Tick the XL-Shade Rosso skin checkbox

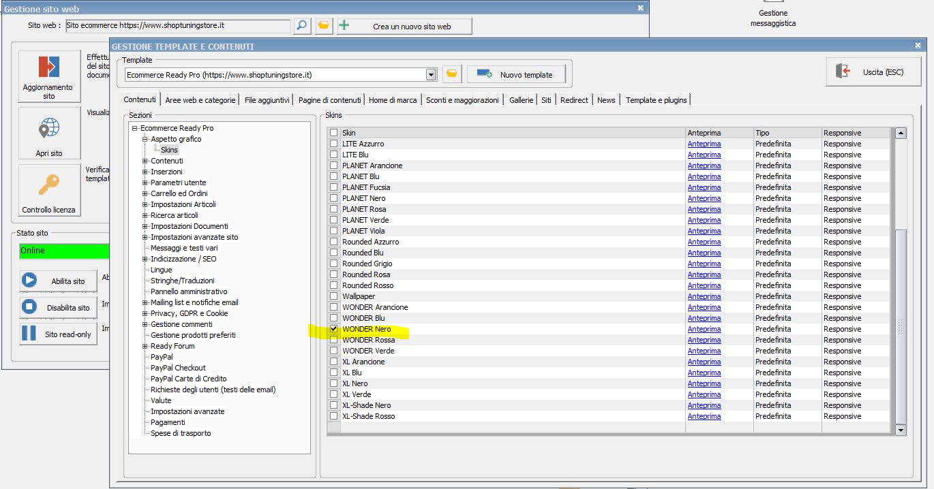click(333, 416)
